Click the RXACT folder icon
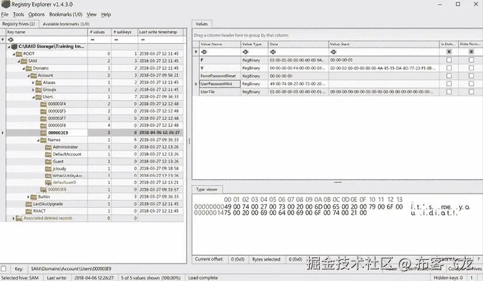 tap(29, 211)
